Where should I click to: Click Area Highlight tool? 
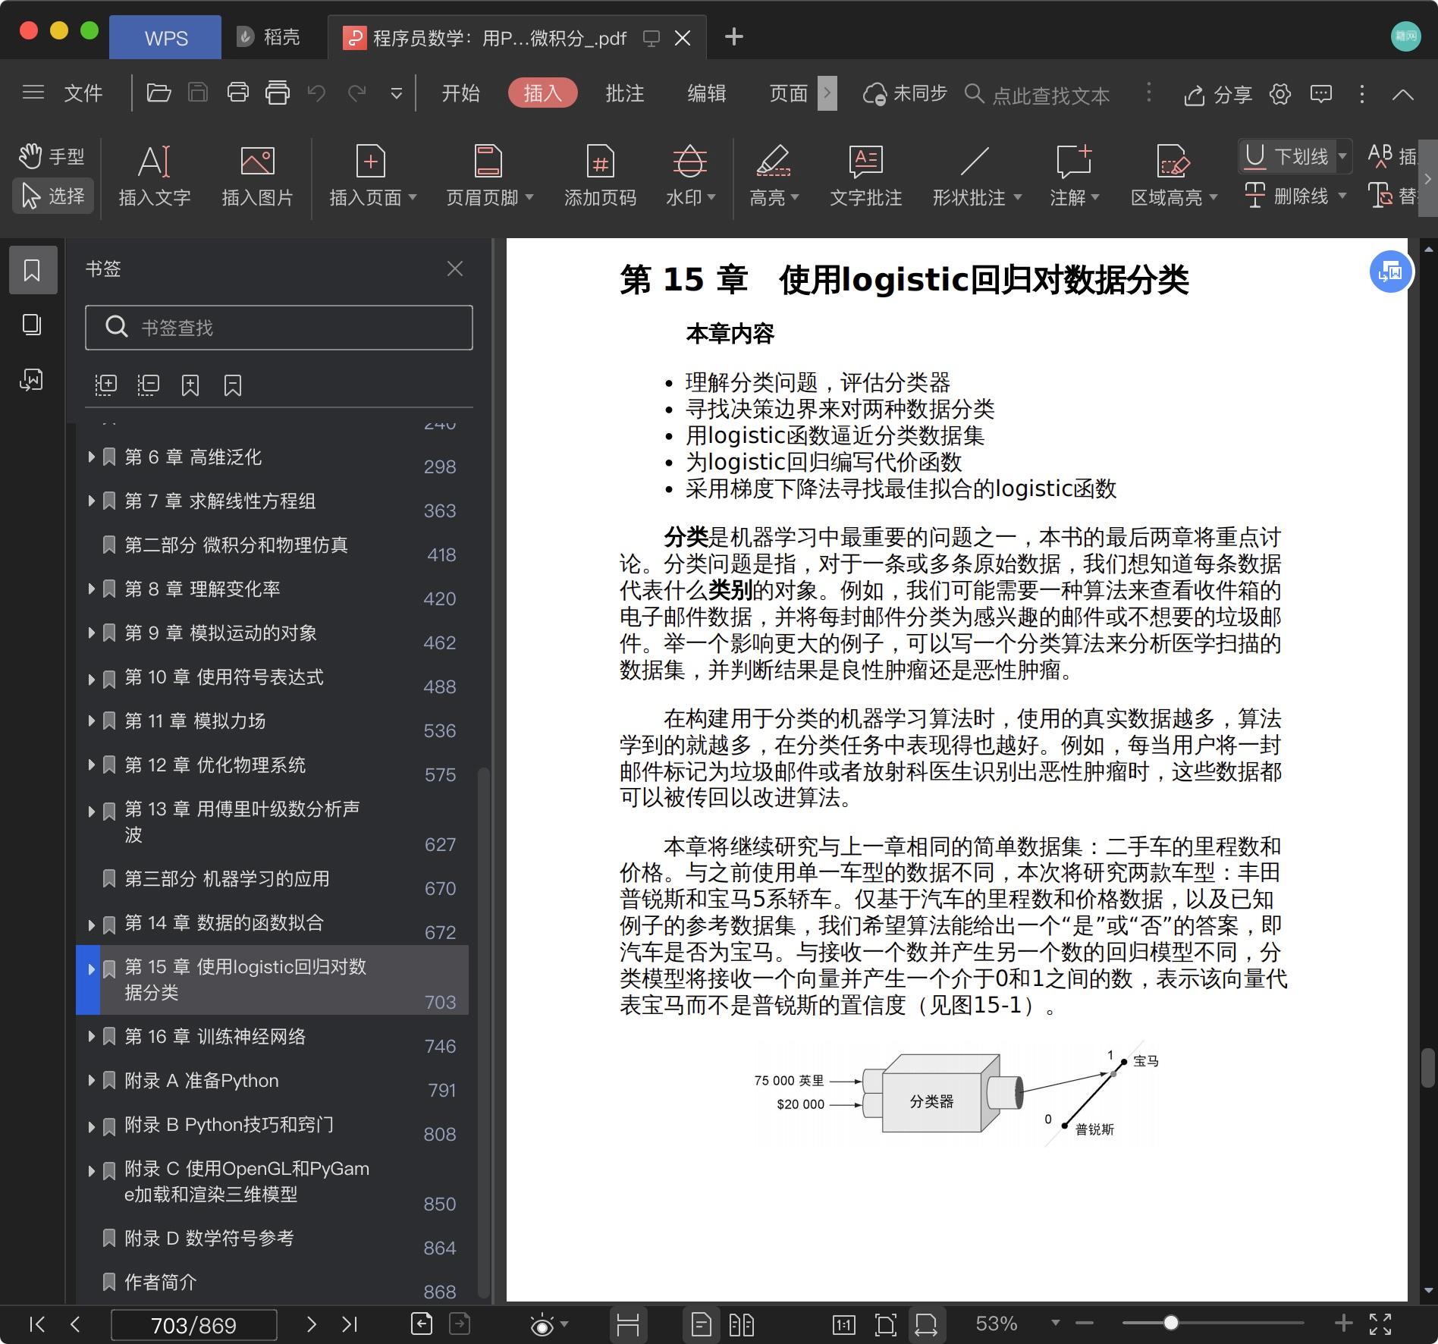coord(1173,176)
